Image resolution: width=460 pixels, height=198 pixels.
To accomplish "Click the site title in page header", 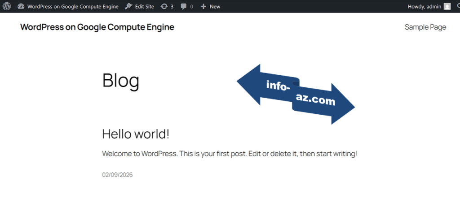I will [97, 27].
